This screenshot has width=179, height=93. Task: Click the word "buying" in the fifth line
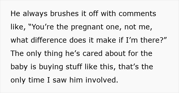point(51,67)
